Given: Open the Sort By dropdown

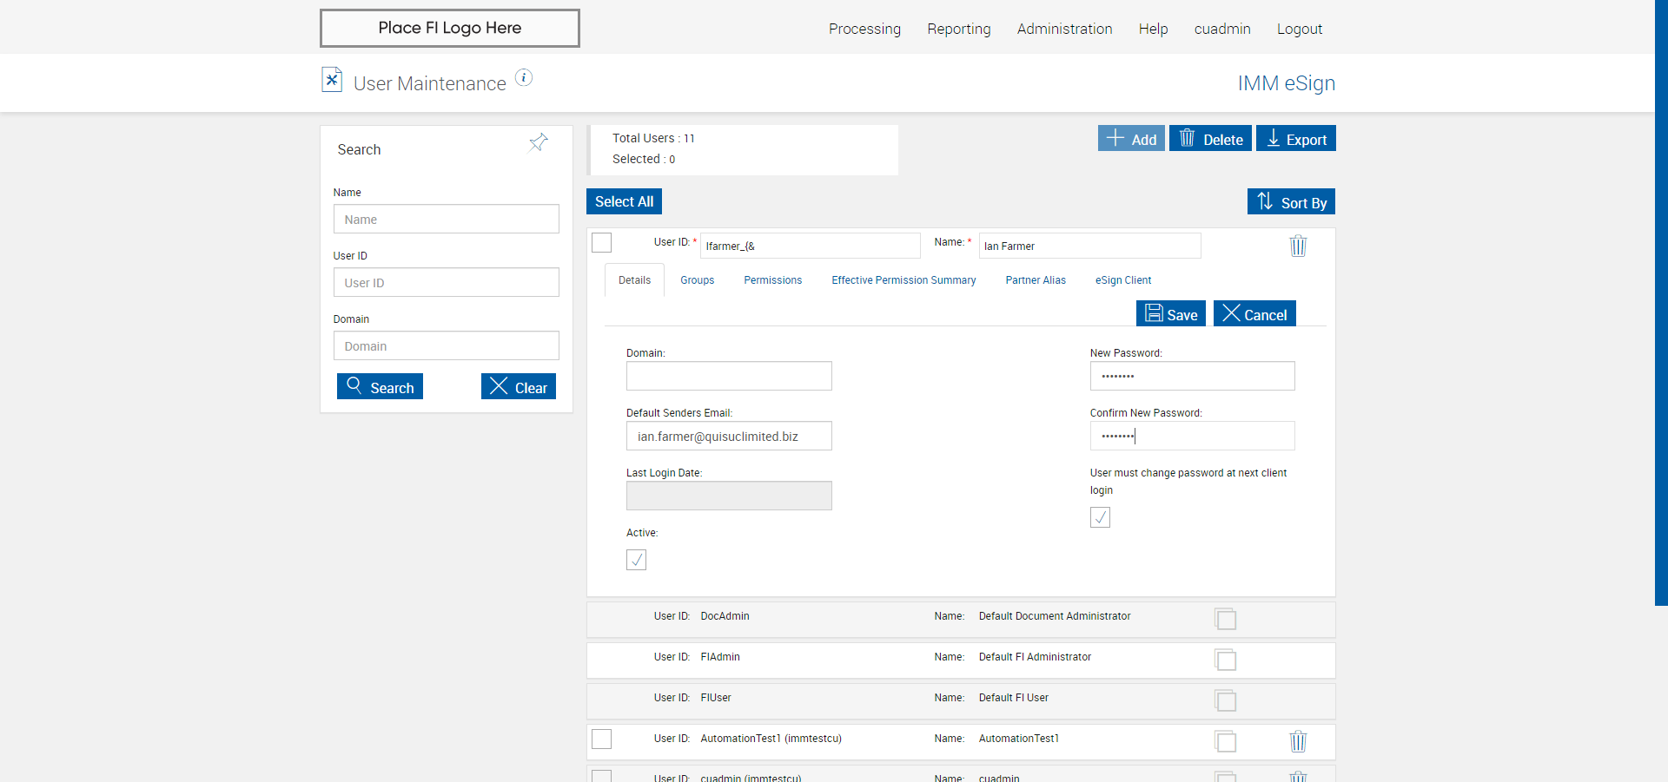Looking at the screenshot, I should coord(1291,201).
